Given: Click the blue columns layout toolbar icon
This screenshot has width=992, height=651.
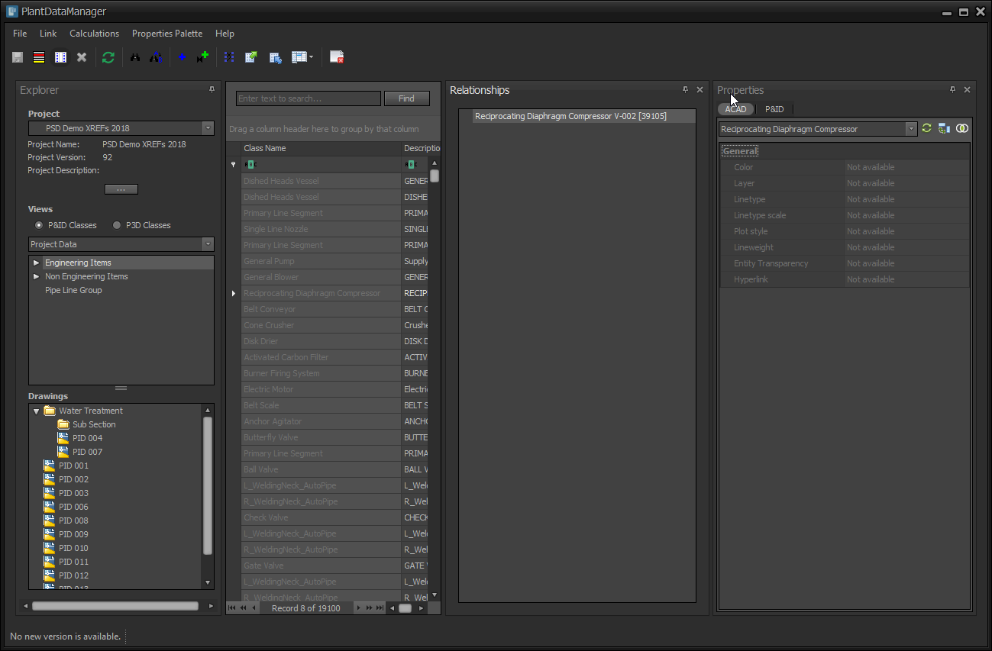Looking at the screenshot, I should 60,57.
